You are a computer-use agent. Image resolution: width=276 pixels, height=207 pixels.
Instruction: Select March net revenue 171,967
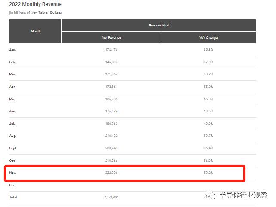[111, 74]
